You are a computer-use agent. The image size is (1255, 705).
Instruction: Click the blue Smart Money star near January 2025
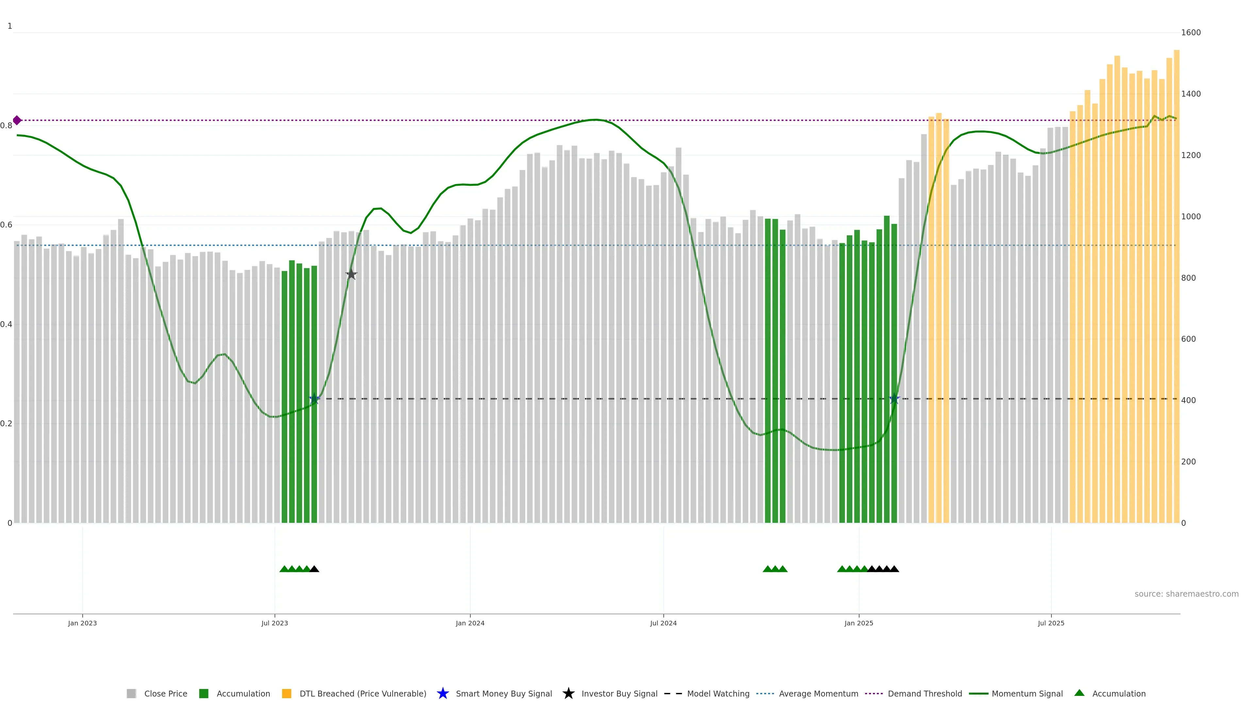coord(895,399)
